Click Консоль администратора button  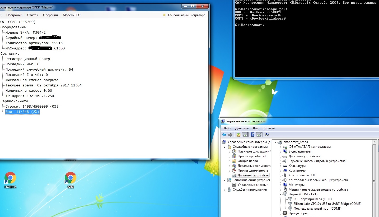pos(184,15)
